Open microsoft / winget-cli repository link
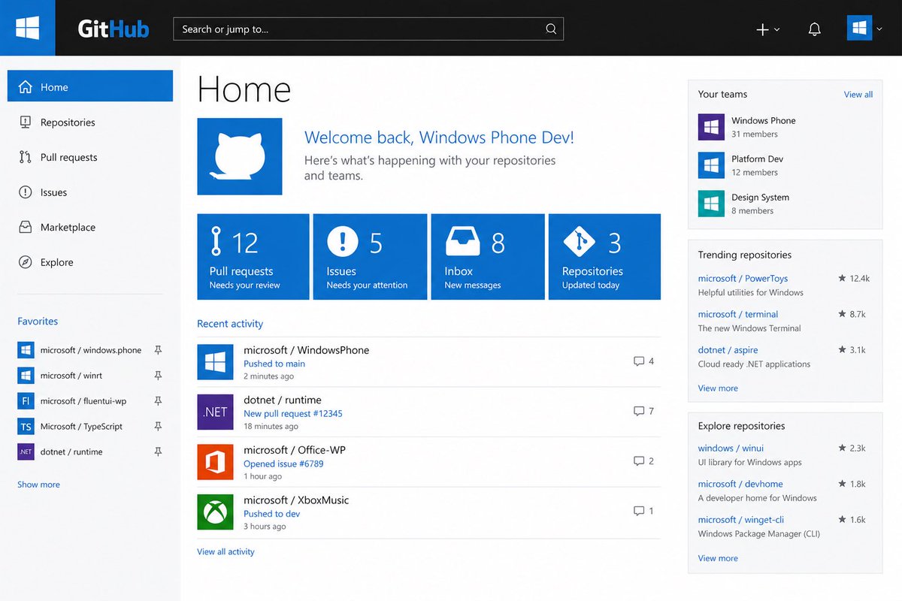 (x=741, y=520)
